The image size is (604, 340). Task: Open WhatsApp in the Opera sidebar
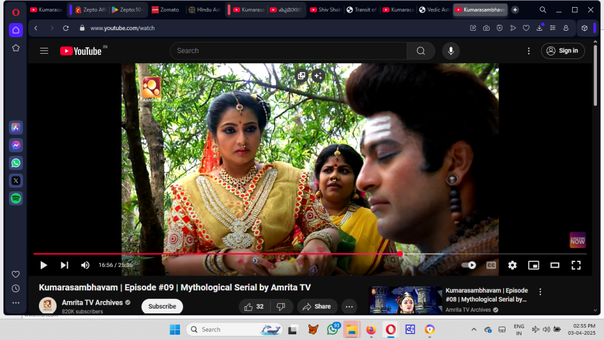point(16,163)
